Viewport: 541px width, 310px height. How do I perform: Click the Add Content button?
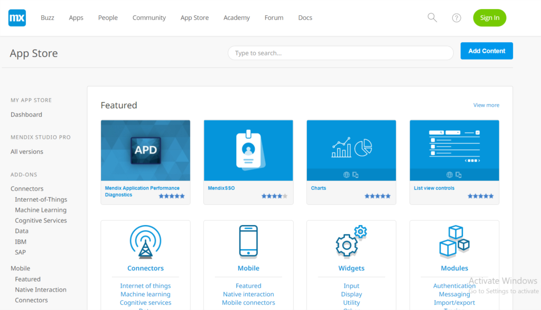click(487, 51)
